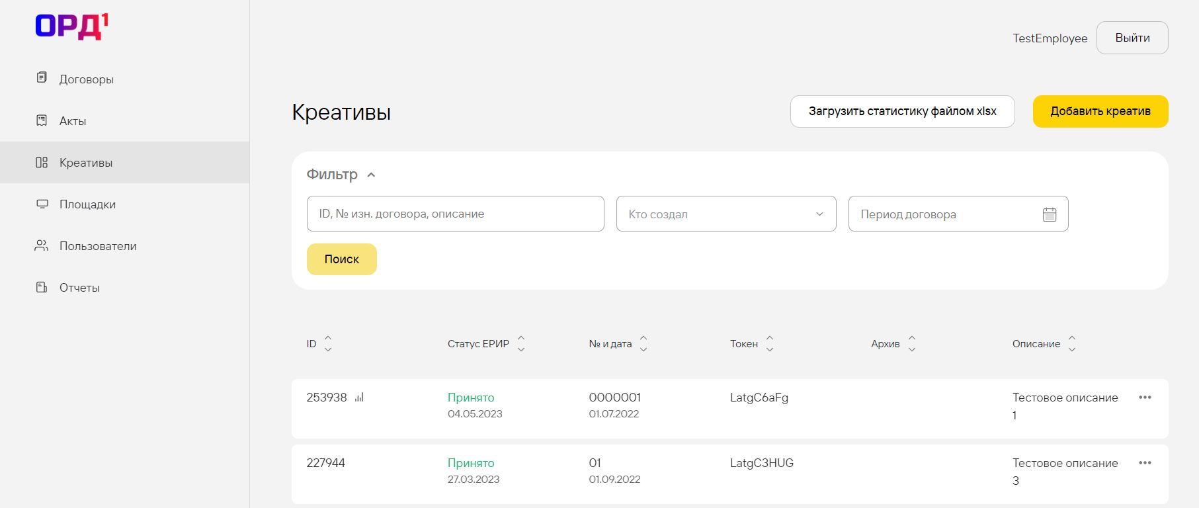This screenshot has width=1199, height=508.
Task: Click the ID, № изн. договора search field
Action: tap(456, 214)
